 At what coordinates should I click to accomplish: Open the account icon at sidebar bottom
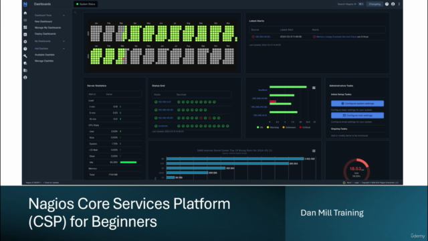pyautogui.click(x=25, y=78)
